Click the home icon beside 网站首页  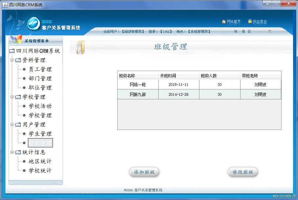224,22
